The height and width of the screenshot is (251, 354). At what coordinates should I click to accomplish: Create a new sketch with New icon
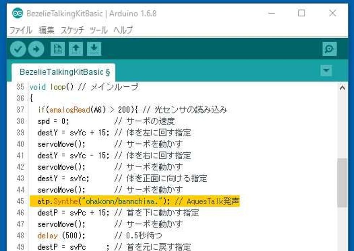coord(57,49)
